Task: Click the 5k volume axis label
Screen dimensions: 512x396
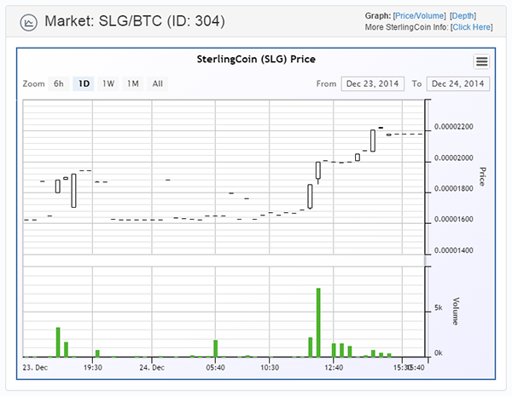Action: [439, 307]
